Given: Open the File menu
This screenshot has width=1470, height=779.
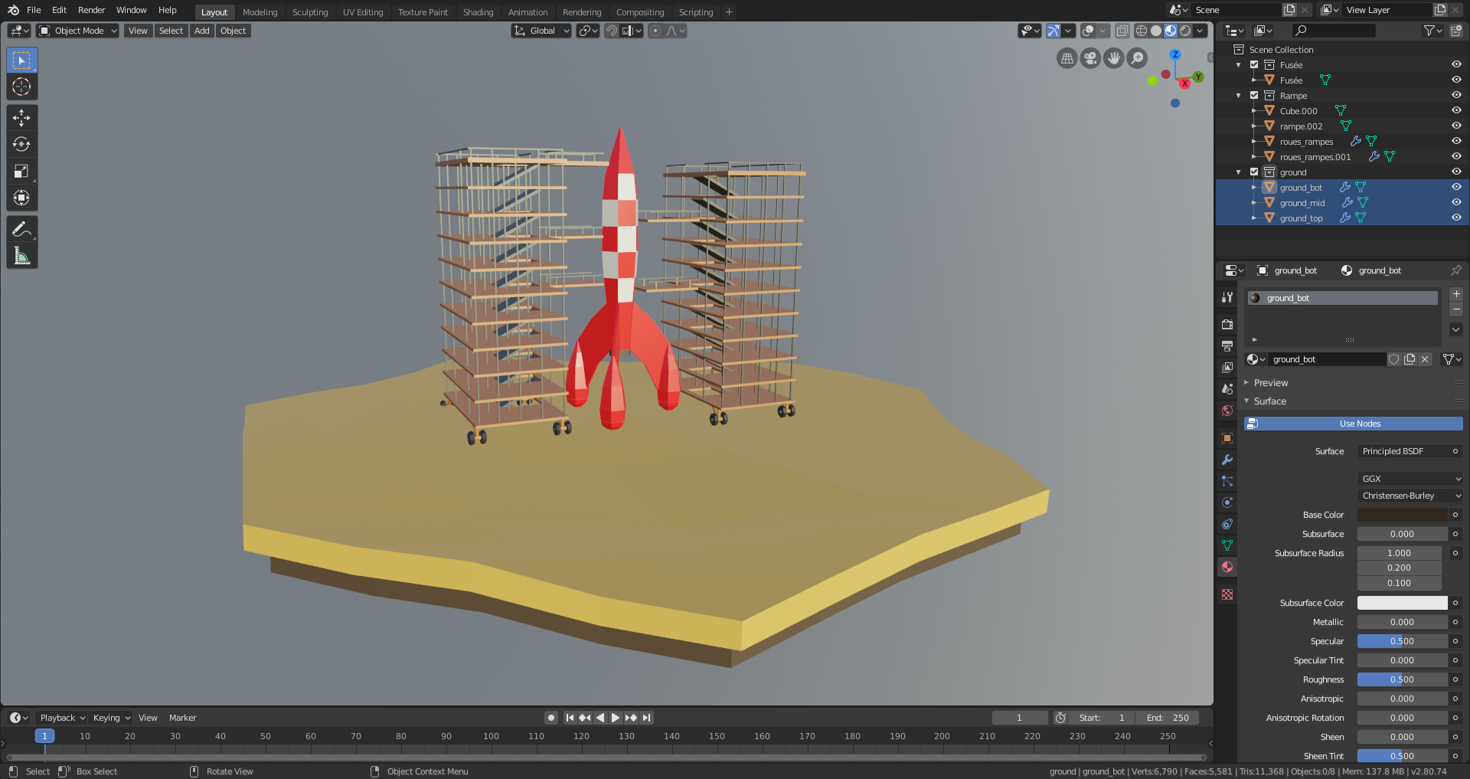Looking at the screenshot, I should [x=34, y=10].
